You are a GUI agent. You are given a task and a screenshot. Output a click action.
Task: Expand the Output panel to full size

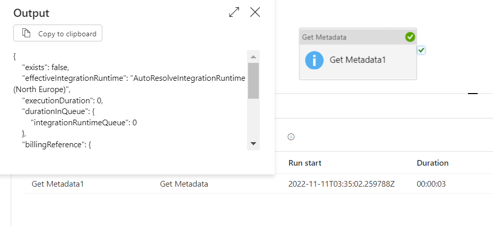[x=234, y=12]
